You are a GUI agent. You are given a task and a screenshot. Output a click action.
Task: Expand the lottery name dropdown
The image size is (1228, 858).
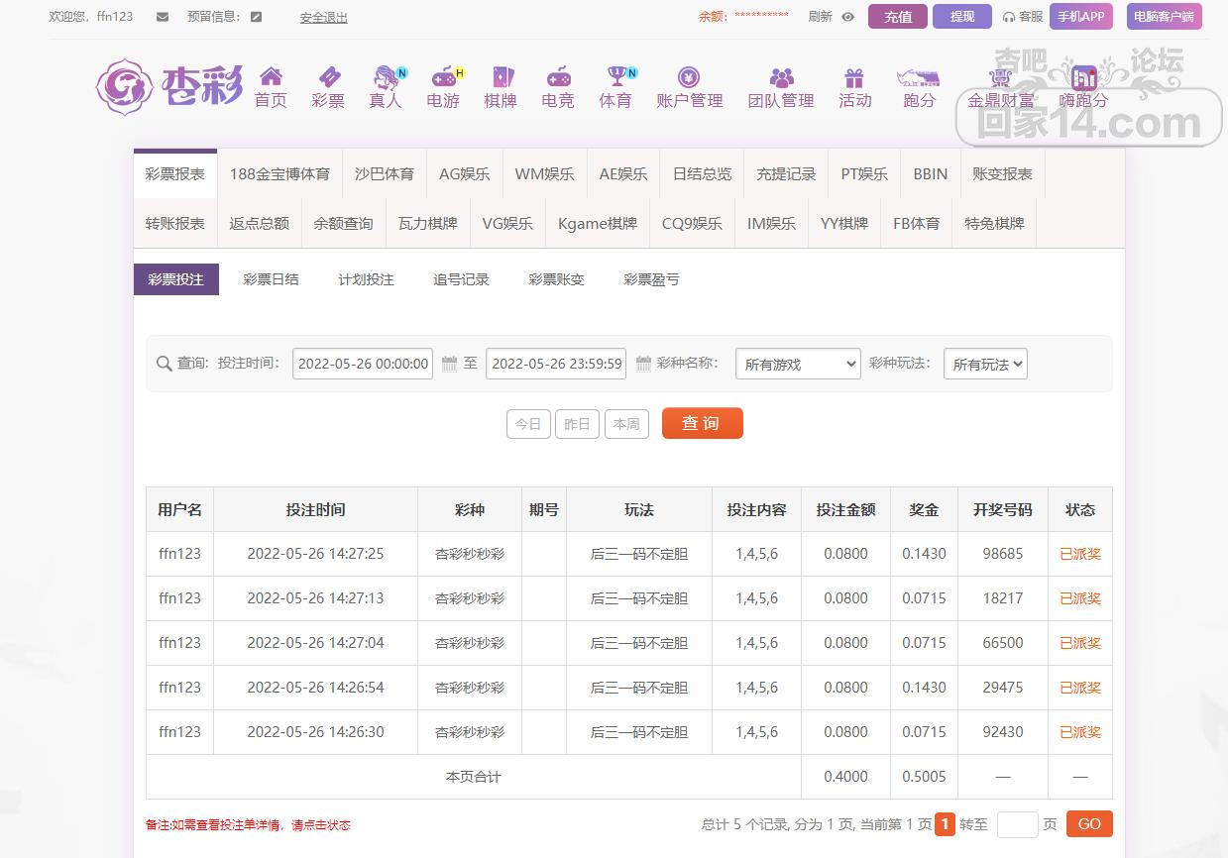coord(798,365)
